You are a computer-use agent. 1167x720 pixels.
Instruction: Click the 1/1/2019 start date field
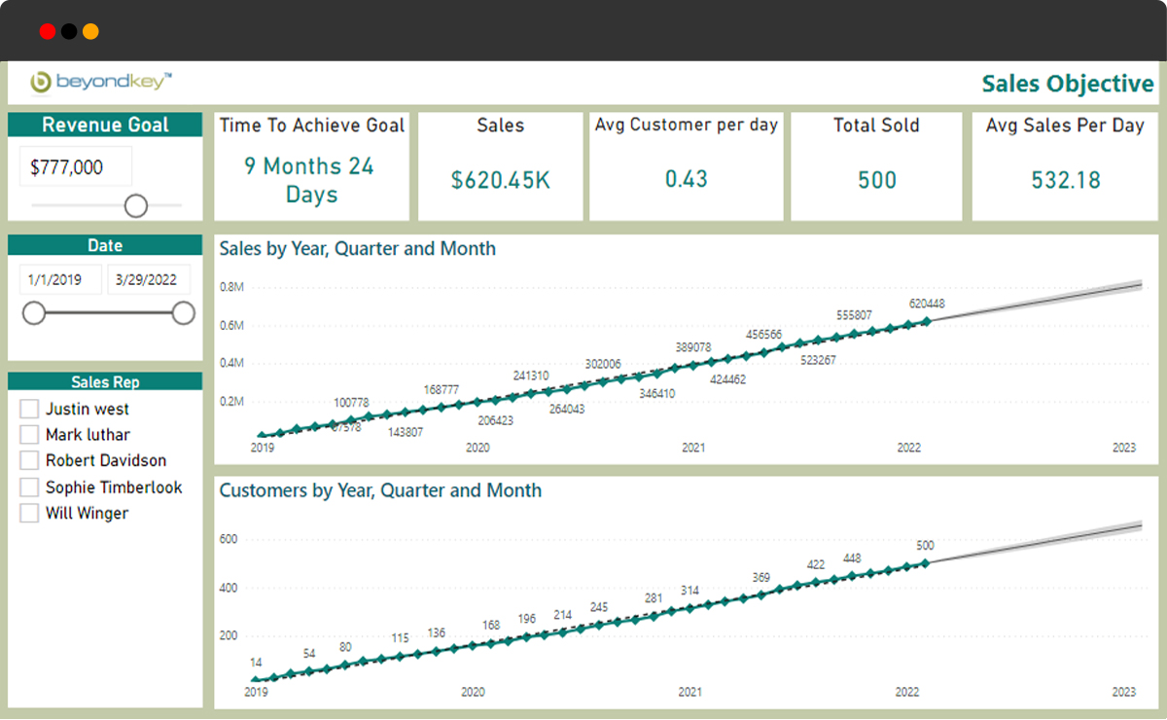coord(59,279)
